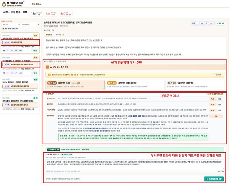Click the ✓ 종결 button on the NEW-0086 card
The image size is (231, 188).
(35, 73)
